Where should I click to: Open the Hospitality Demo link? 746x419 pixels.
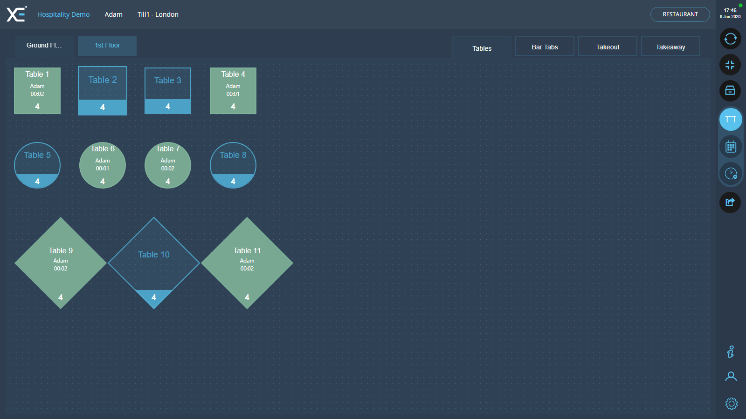tap(63, 14)
